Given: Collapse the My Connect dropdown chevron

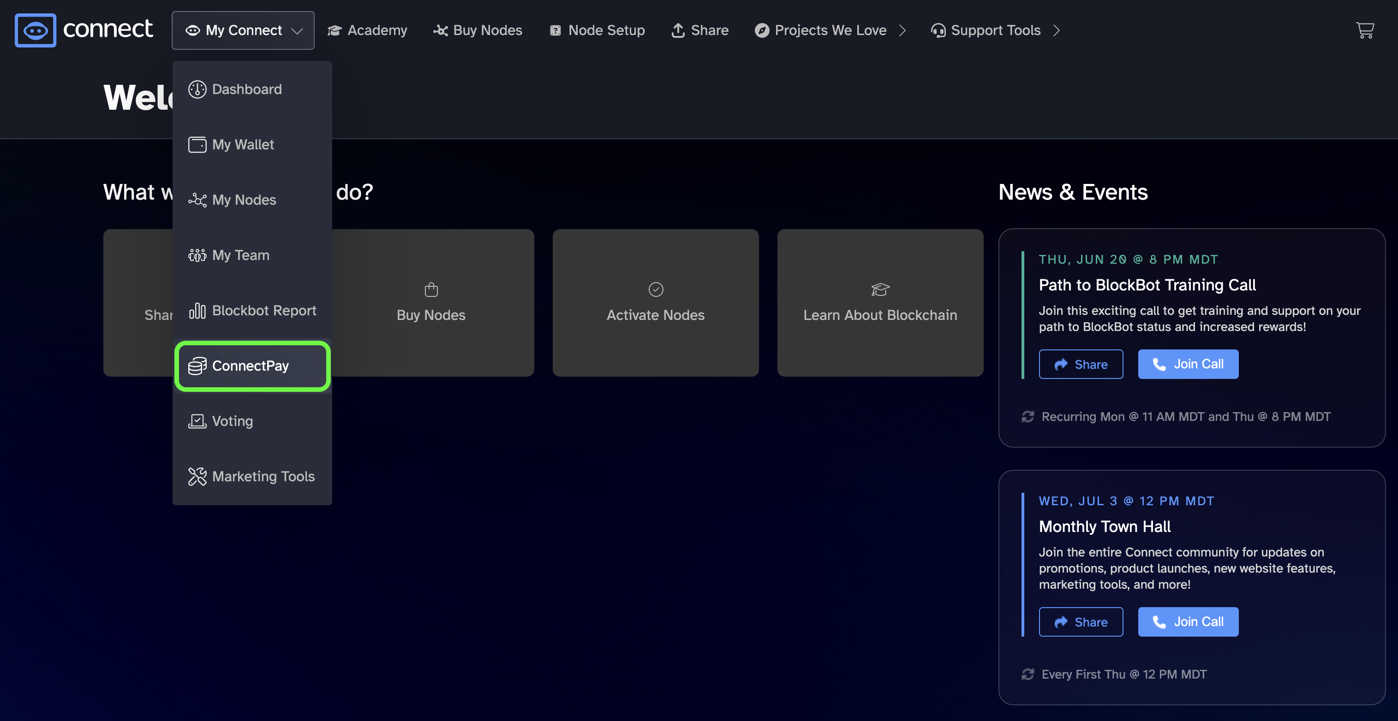Looking at the screenshot, I should point(297,31).
